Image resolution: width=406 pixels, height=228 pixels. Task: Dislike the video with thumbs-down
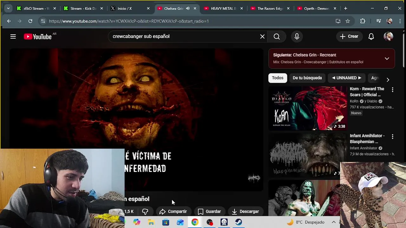[x=145, y=211]
